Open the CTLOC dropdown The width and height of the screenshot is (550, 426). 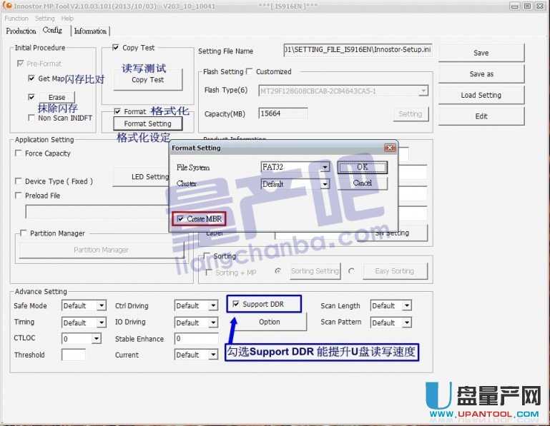tap(101, 339)
